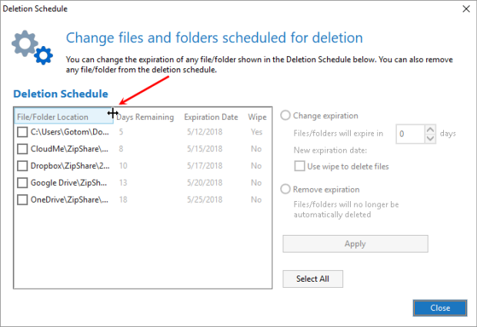477x327 pixels.
Task: Click the Select All button
Action: pyautogui.click(x=312, y=279)
